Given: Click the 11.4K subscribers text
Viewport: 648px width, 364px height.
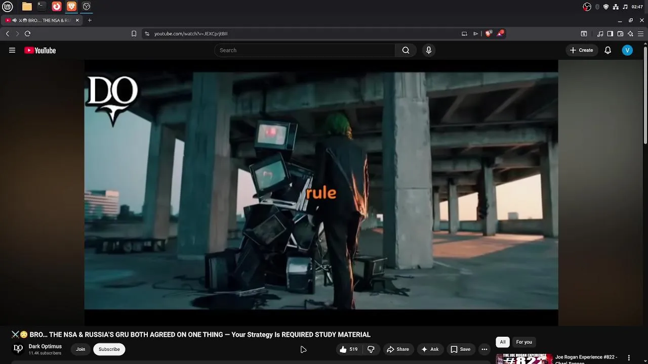Looking at the screenshot, I should pos(45,353).
